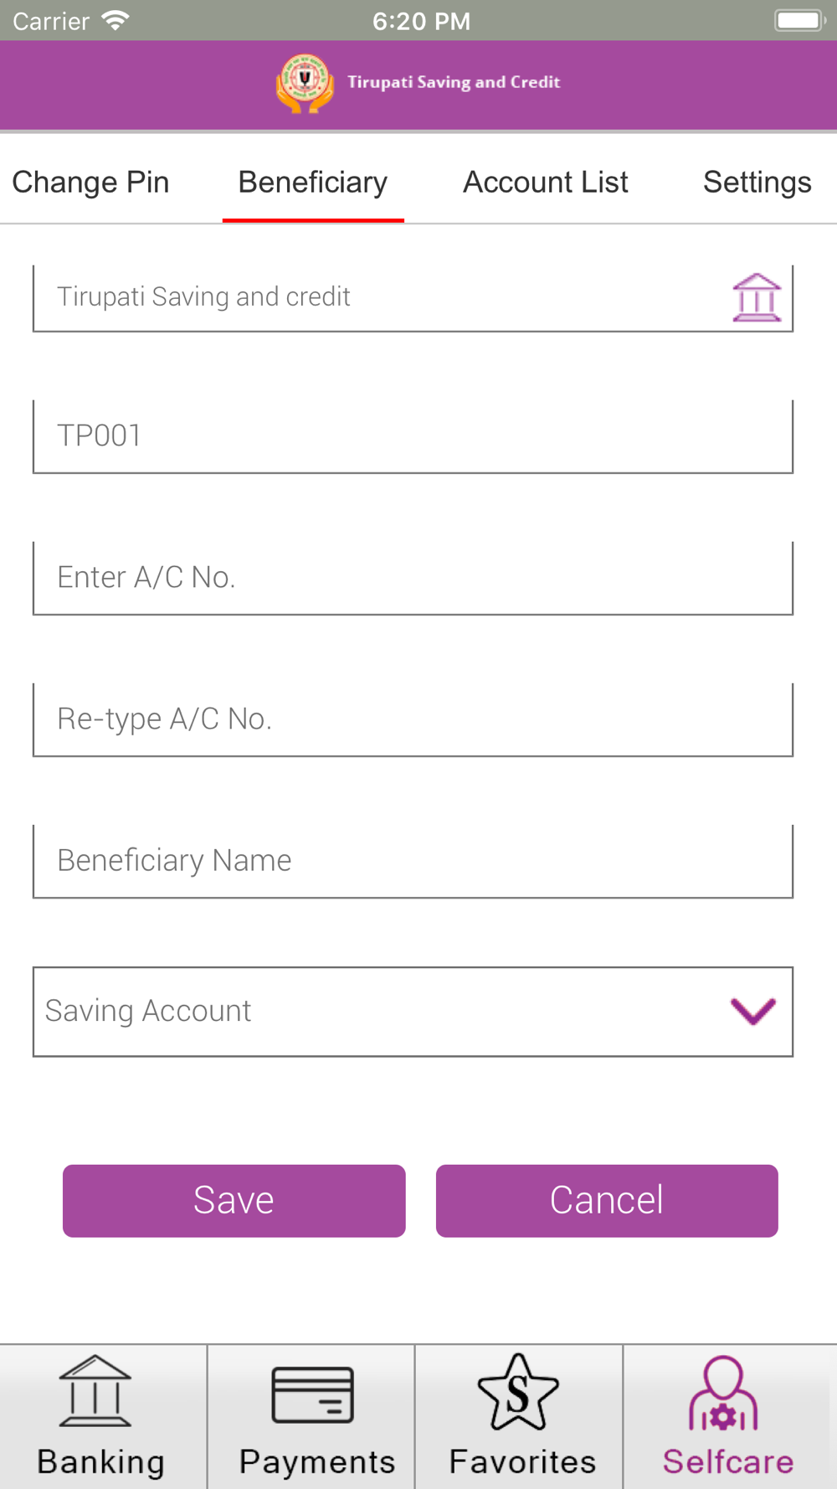Screen dimensions: 837x1489
Task: Open the Payments card icon
Action: (313, 1395)
